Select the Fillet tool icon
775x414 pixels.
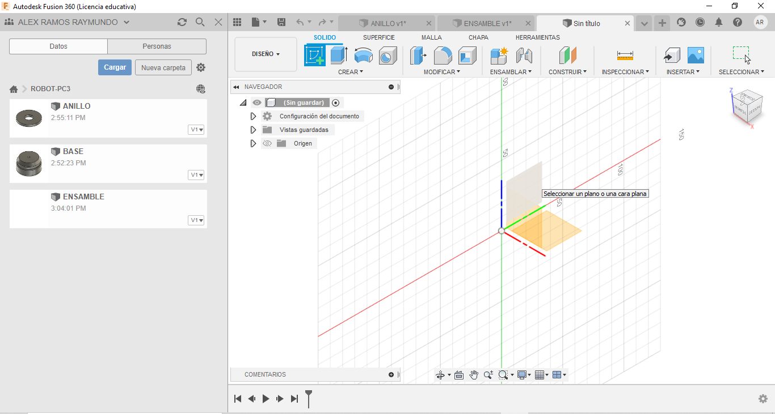tap(443, 56)
